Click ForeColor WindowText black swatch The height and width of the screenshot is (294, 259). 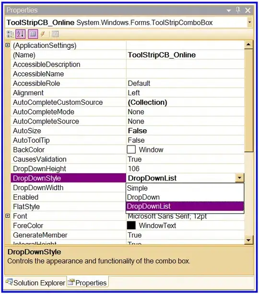point(131,226)
